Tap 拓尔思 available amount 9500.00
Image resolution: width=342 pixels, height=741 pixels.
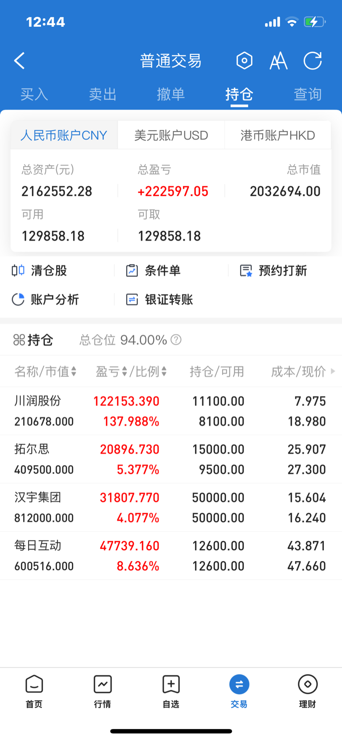(x=221, y=469)
